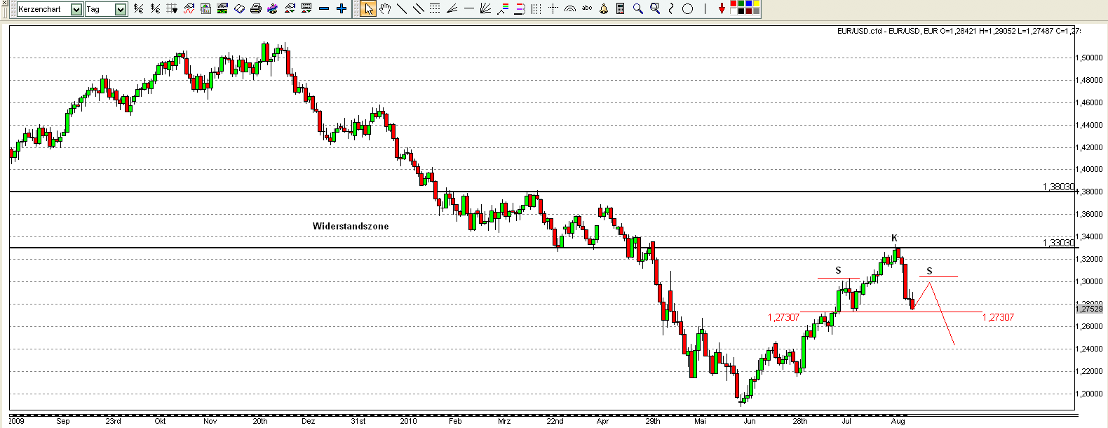Viewport: 1108px width, 428px height.
Task: Pick the gray color swatch
Action: point(757,11)
